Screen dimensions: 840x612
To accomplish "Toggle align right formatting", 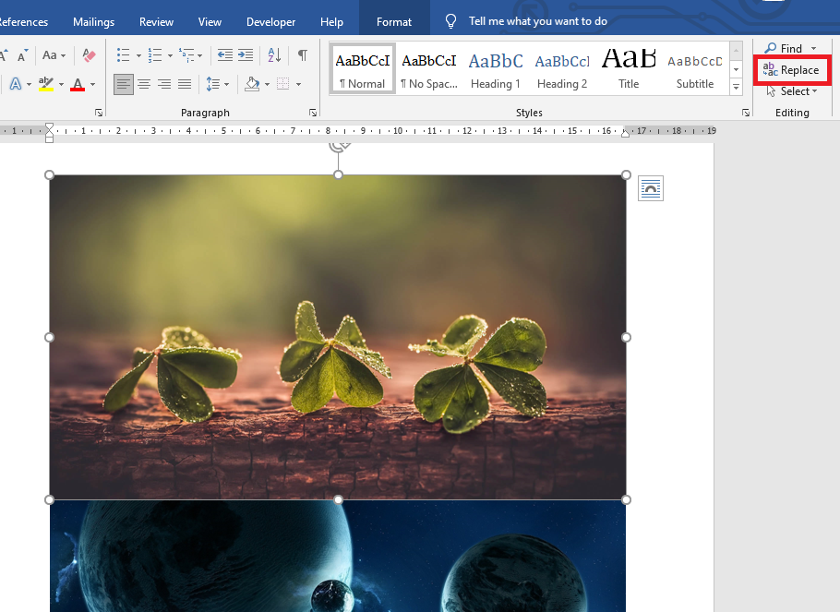I will pyautogui.click(x=164, y=84).
